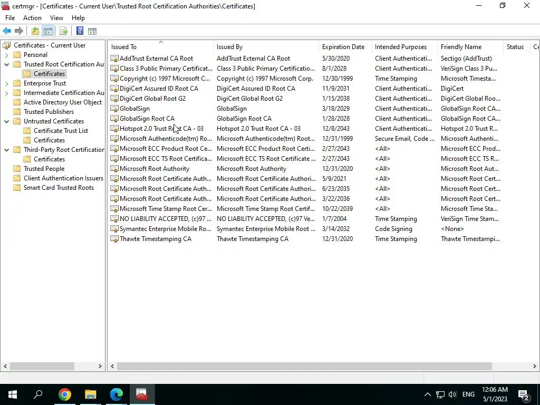Click the Certificates - Current User root icon
540x405 pixels.
(6, 45)
